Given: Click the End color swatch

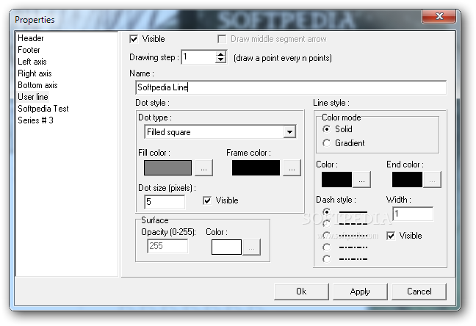Looking at the screenshot, I should tap(407, 180).
